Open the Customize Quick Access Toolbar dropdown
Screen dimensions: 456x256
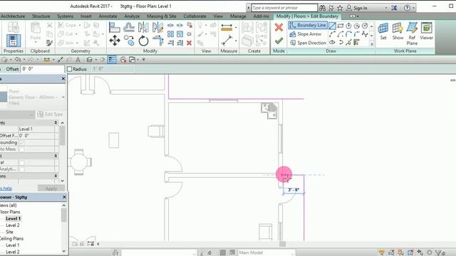tap(143, 60)
